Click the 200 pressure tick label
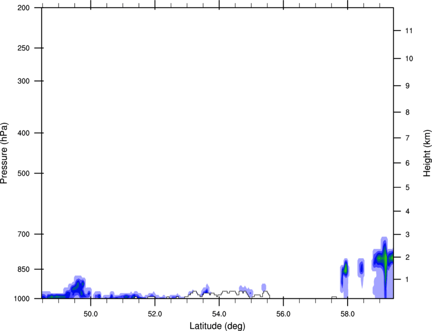Screen dimensions: 432x331 pos(23,8)
